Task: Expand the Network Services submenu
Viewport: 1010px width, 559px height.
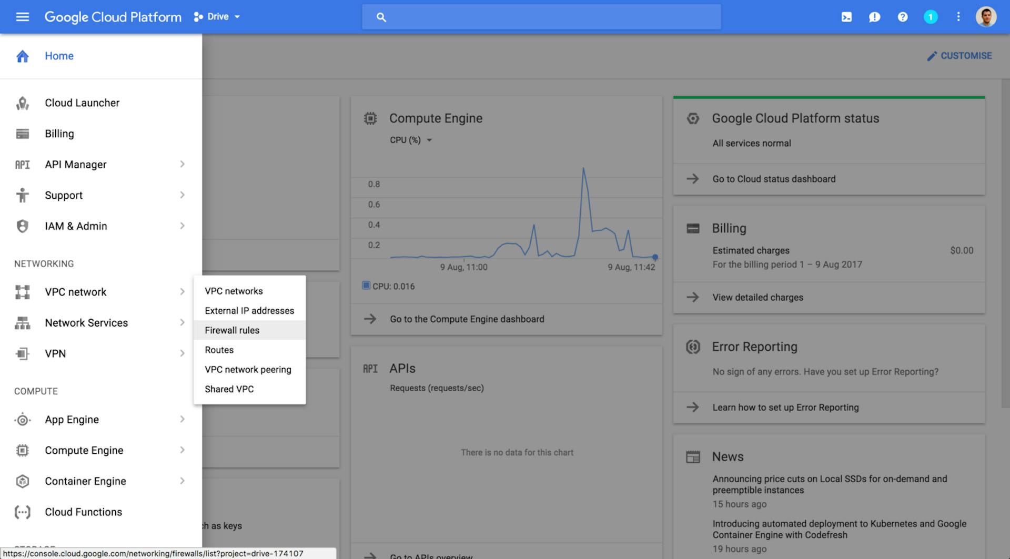Action: click(x=86, y=322)
